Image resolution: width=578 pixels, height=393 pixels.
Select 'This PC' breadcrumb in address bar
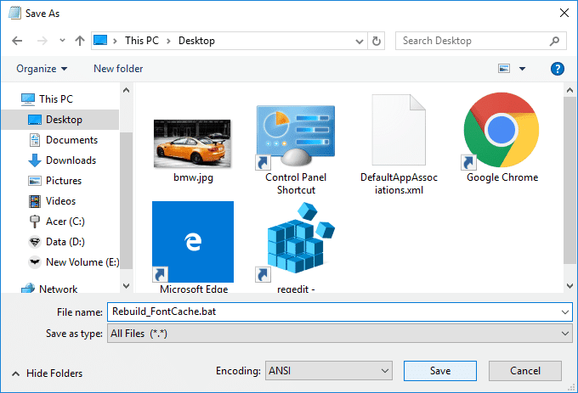click(142, 41)
